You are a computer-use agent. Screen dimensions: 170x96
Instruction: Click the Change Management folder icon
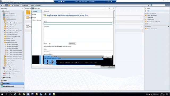[4, 15]
